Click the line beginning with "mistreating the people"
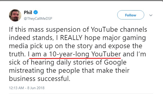The height and width of the screenshot is (94, 163). [69, 71]
